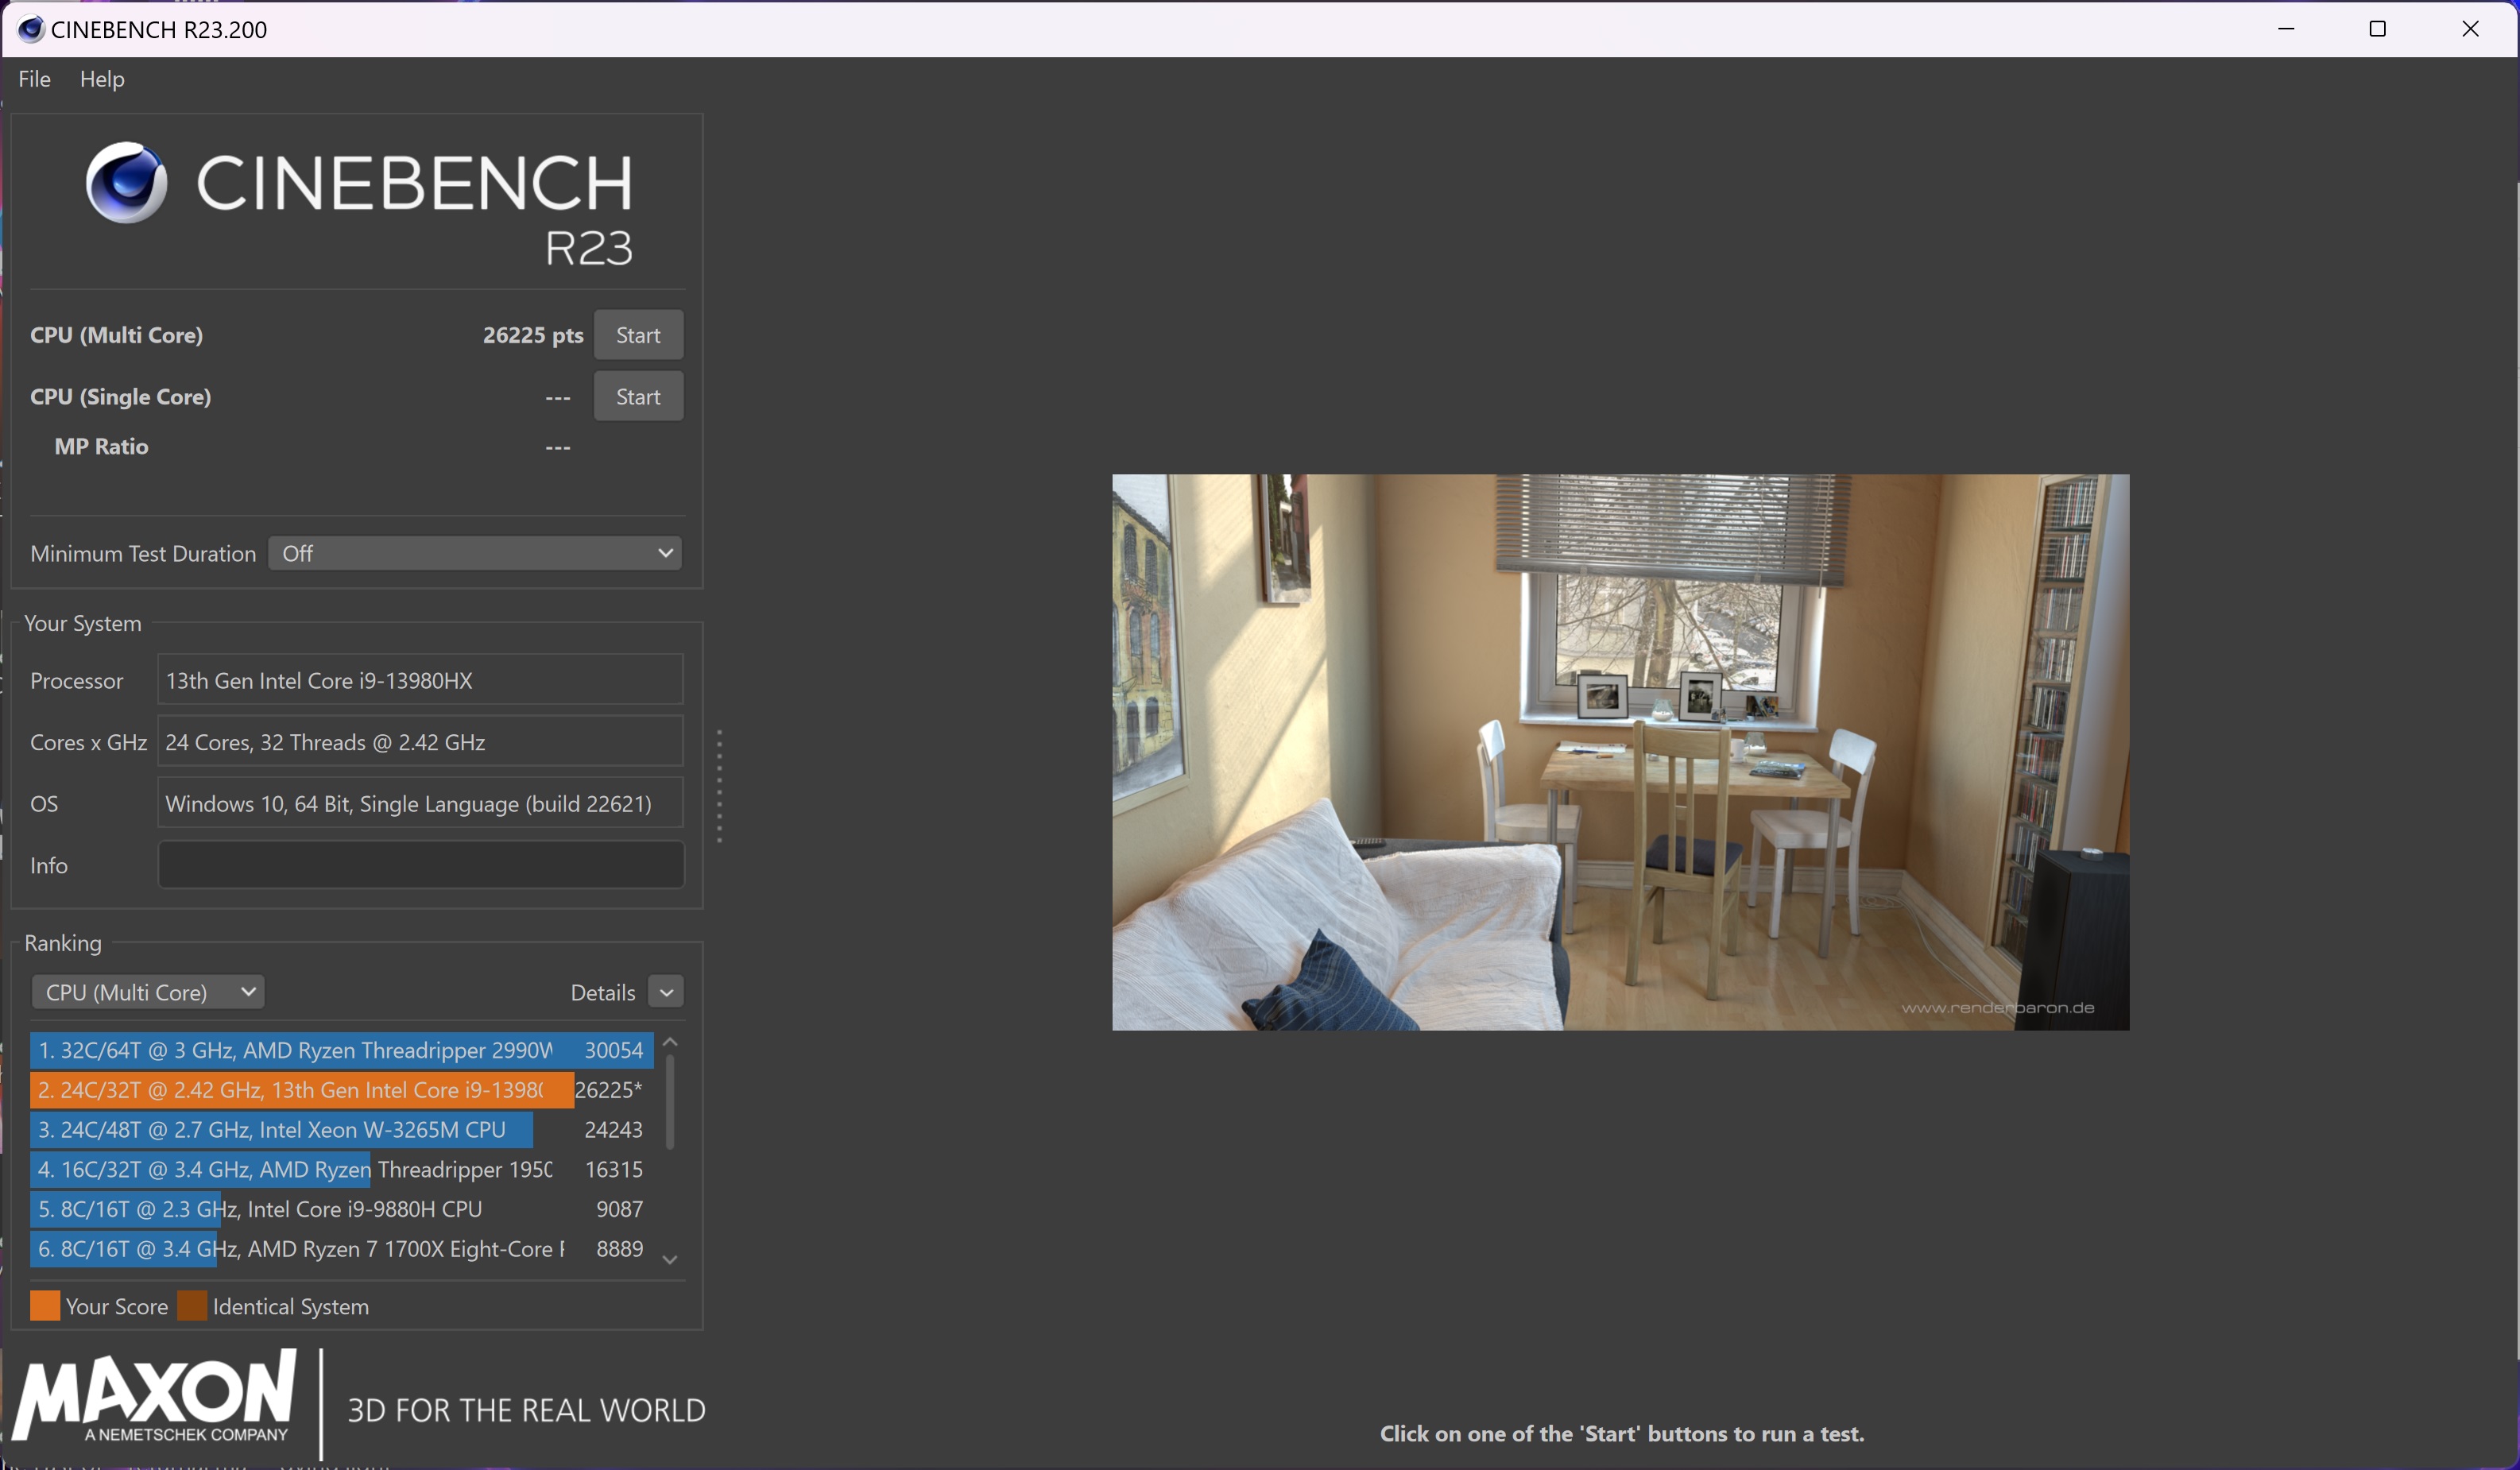Click the Cinebench sphere logo icon

click(127, 183)
